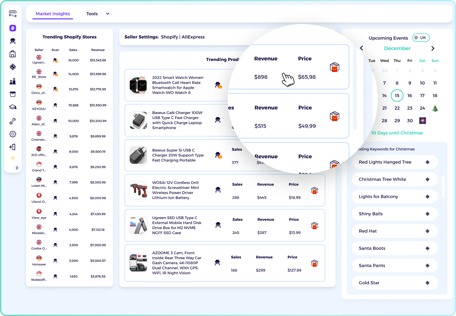This screenshot has width=456, height=316.
Task: Click the fireworks event icon in calendar
Action: (x=422, y=120)
